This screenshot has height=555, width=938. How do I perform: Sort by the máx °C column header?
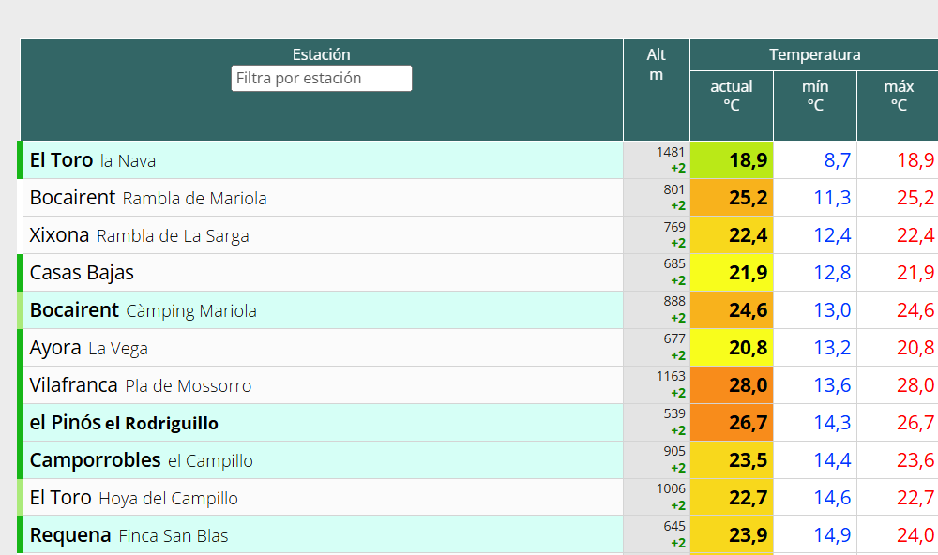pyautogui.click(x=899, y=96)
